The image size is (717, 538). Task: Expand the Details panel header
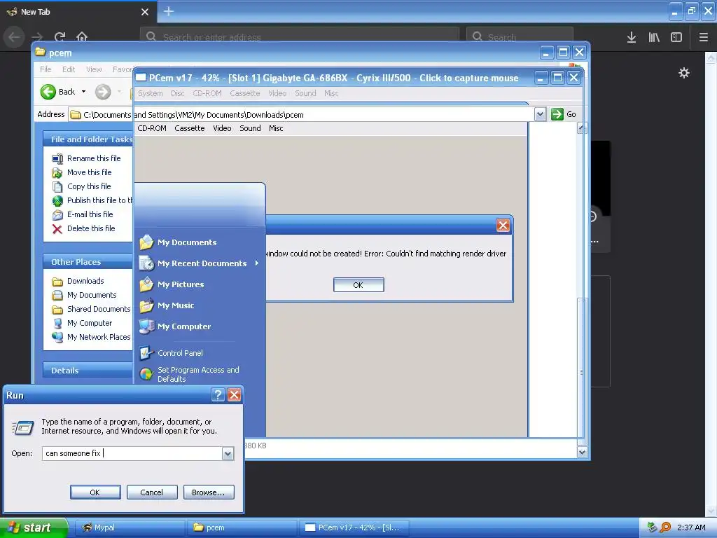point(88,370)
